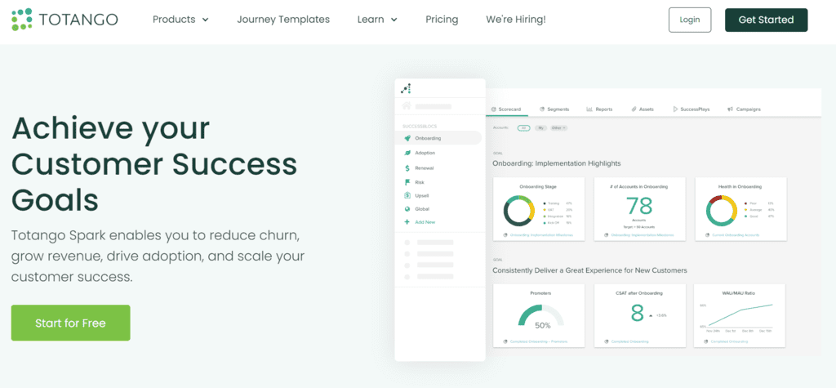Expand the Learn menu
This screenshot has width=836, height=388.
tap(377, 20)
